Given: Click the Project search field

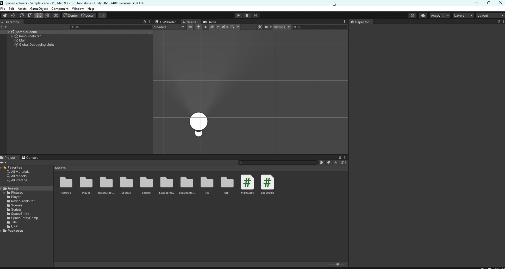Looking at the screenshot, I should tap(278, 163).
